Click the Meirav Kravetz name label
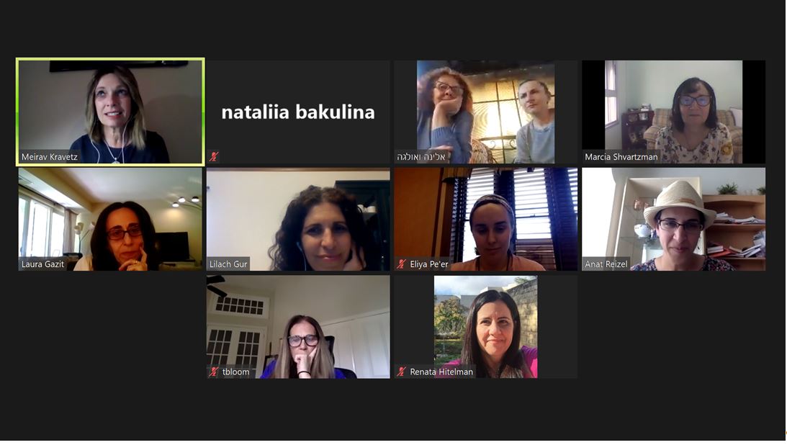Image resolution: width=787 pixels, height=445 pixels. pos(50,157)
